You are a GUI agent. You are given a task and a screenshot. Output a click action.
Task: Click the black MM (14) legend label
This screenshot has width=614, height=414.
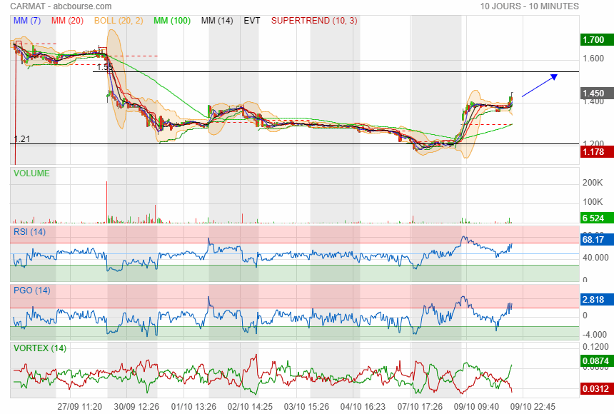[x=217, y=21]
